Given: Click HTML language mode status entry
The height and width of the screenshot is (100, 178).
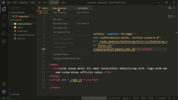Looking at the screenshot, I should point(151,98).
